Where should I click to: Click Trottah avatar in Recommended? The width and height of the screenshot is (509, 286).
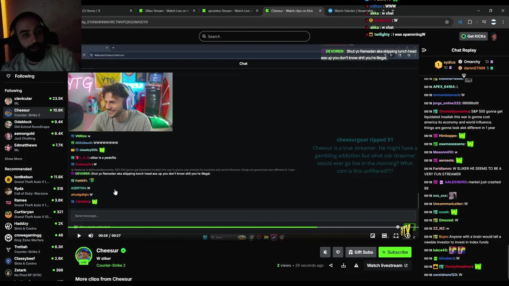click(8, 249)
